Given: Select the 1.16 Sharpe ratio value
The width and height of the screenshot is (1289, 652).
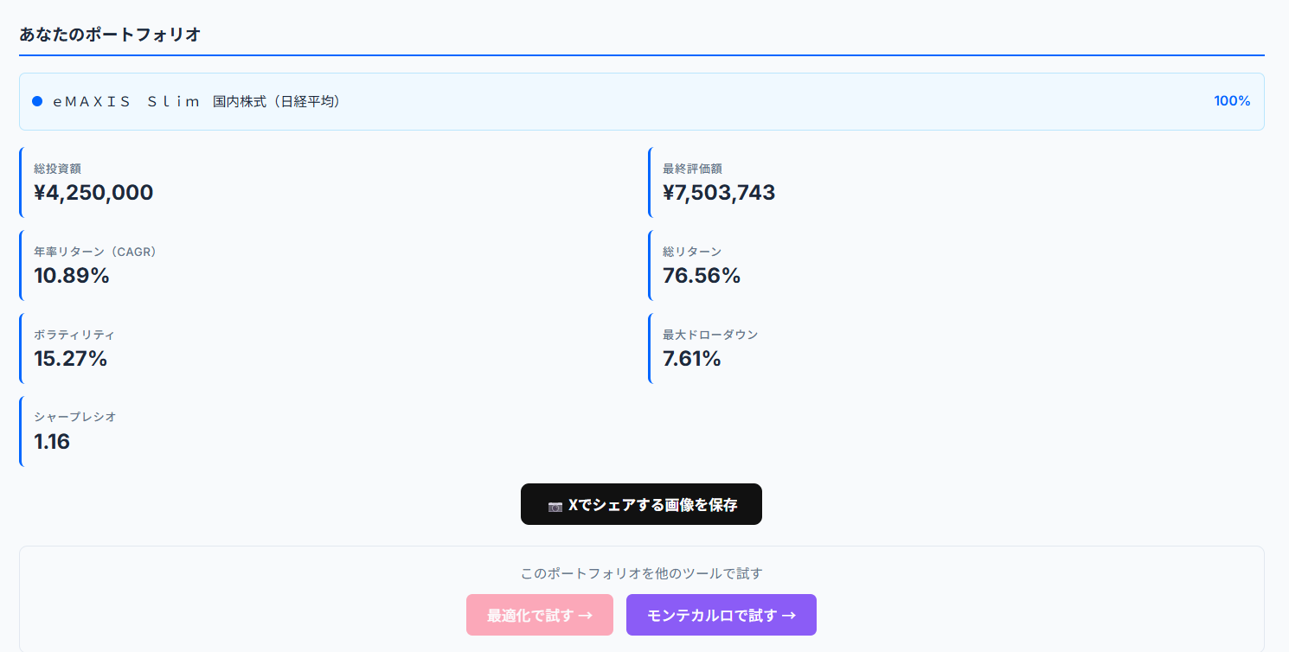Looking at the screenshot, I should tap(52, 442).
